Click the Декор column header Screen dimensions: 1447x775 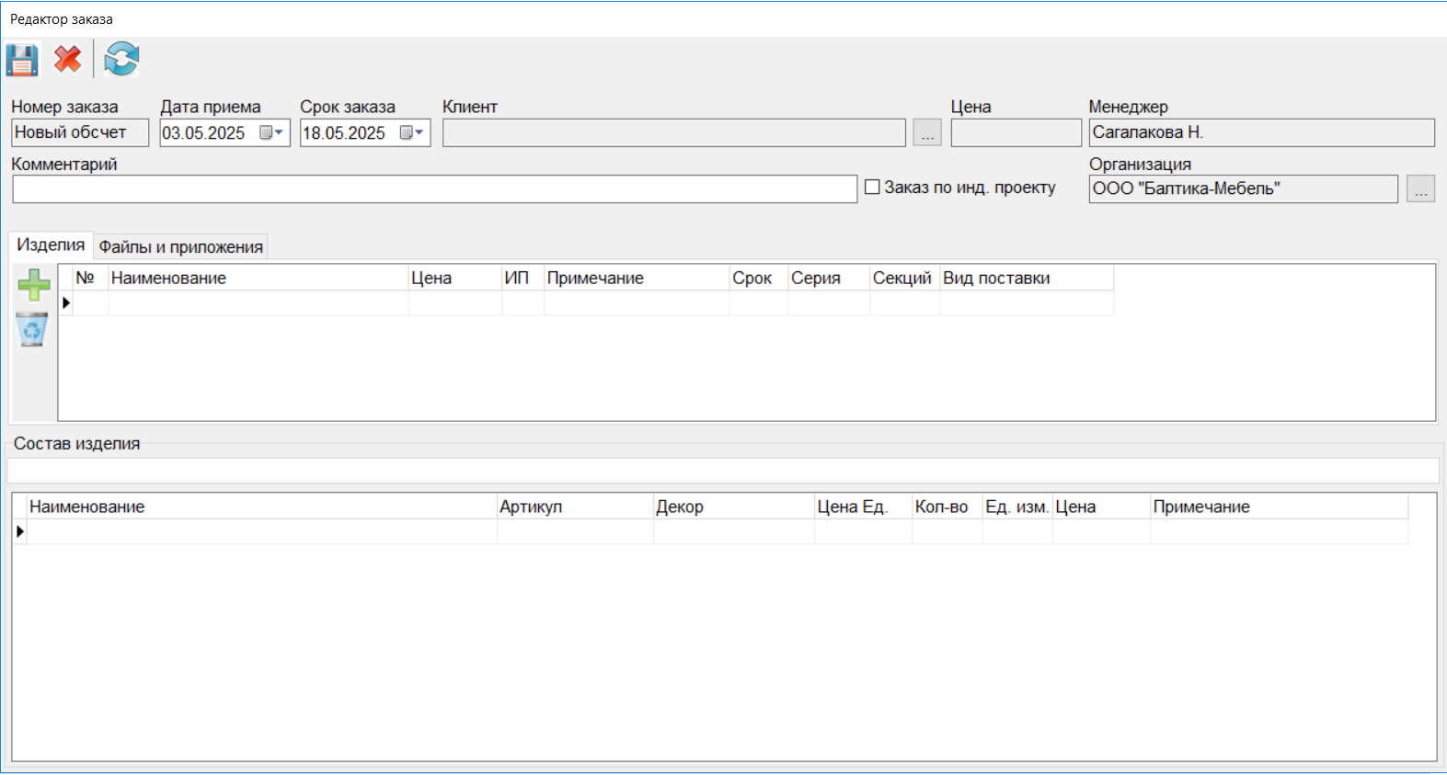(x=732, y=507)
